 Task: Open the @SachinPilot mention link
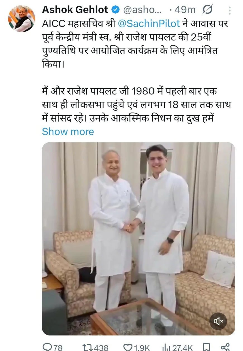(x=149, y=23)
